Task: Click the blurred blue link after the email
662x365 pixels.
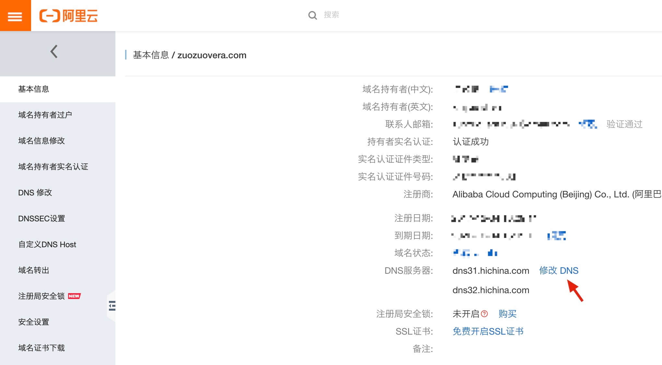Action: tap(588, 124)
